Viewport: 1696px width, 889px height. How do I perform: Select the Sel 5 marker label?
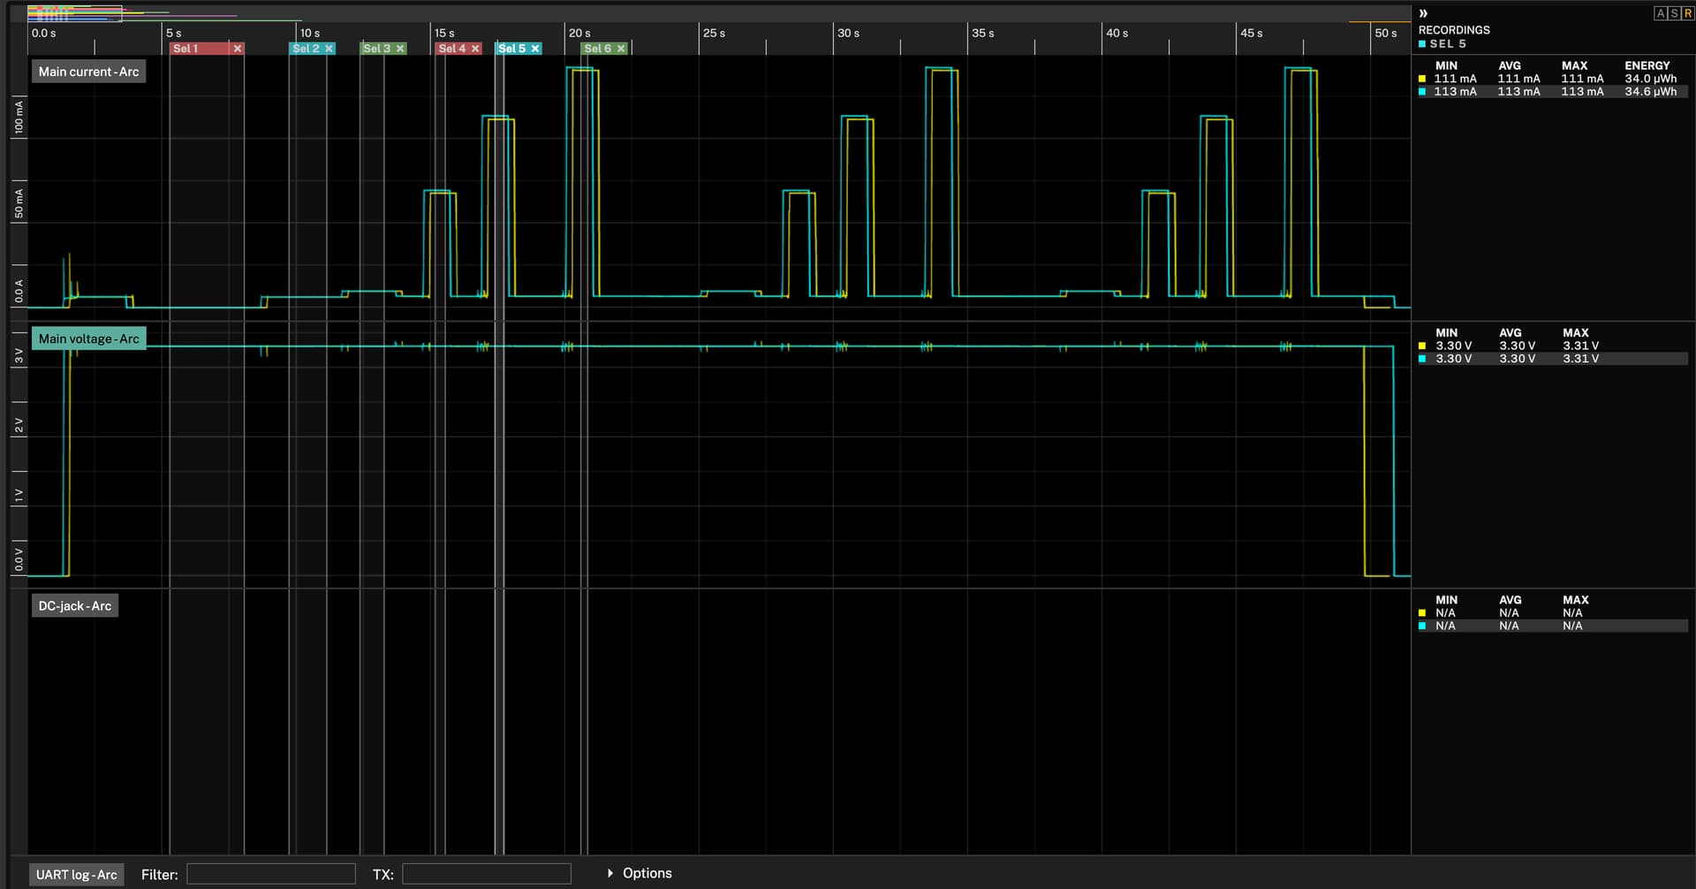point(511,49)
